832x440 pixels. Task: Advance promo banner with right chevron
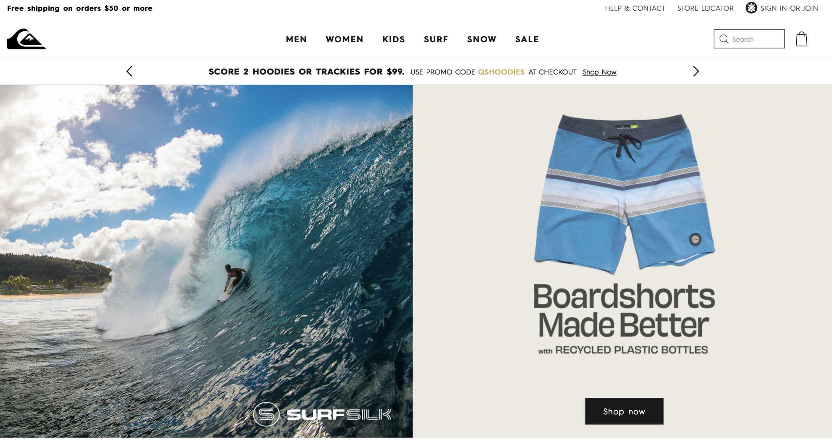(x=696, y=71)
